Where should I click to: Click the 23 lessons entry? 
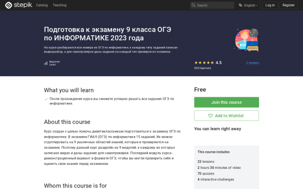(x=206, y=162)
